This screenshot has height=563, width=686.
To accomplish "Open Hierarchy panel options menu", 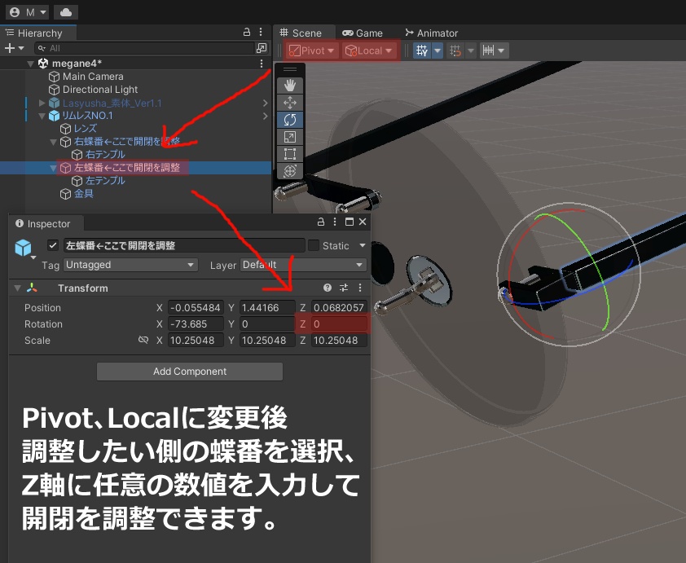I will 261,32.
